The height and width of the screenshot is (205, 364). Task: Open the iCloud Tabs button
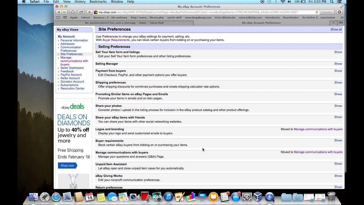point(73,12)
